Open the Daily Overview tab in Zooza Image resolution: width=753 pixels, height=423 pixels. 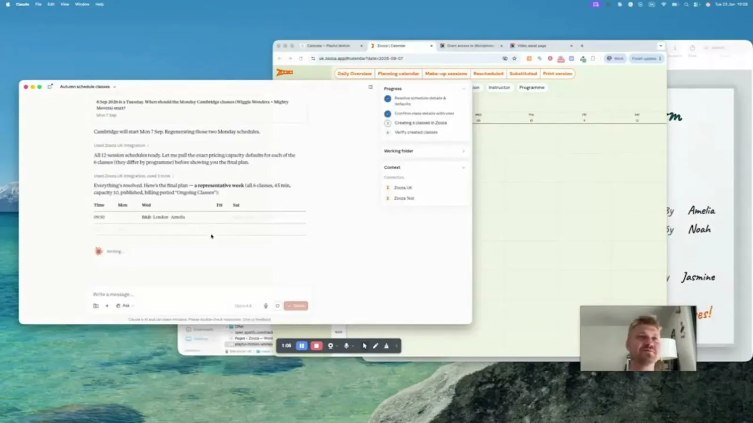coord(354,73)
